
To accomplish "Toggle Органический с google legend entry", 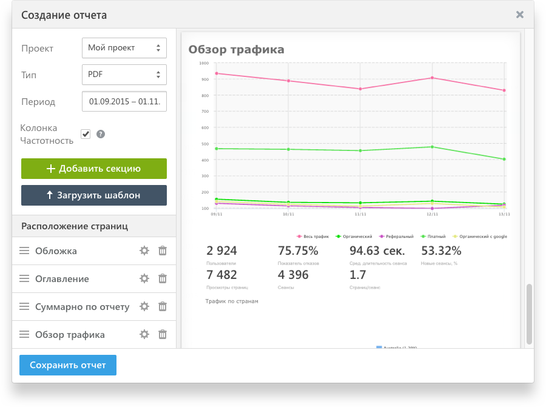I will click(x=480, y=237).
